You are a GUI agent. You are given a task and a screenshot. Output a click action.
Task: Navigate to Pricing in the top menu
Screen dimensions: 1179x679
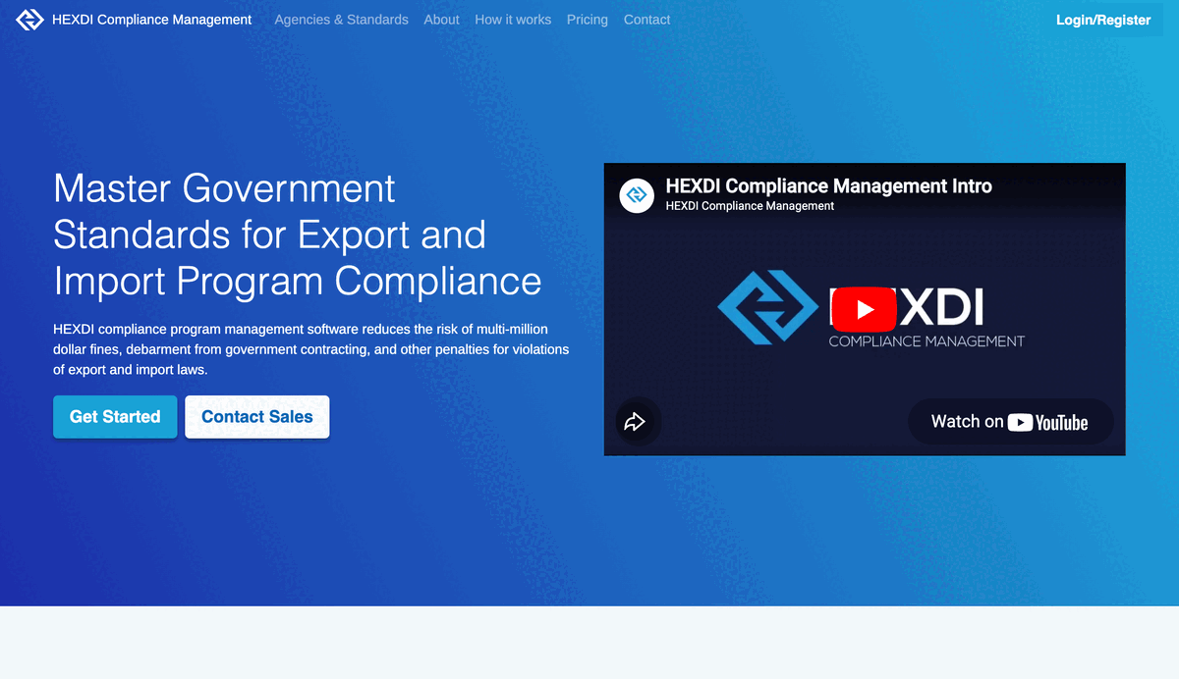(587, 20)
